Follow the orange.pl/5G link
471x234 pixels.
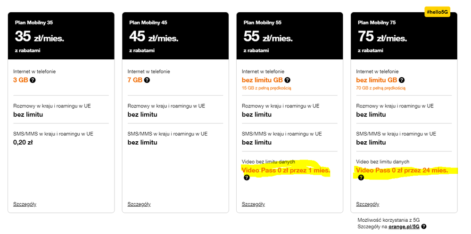[x=404, y=226]
